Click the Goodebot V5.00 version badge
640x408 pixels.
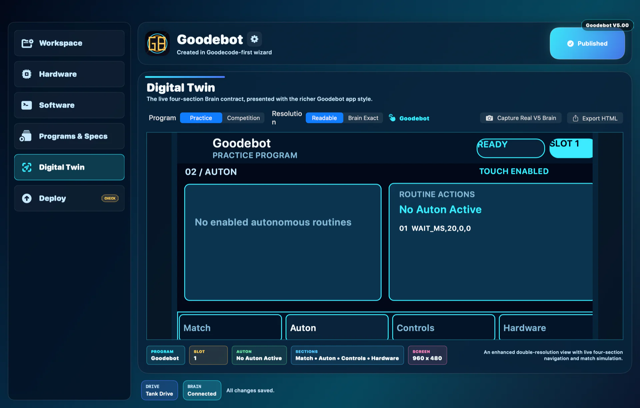point(607,25)
